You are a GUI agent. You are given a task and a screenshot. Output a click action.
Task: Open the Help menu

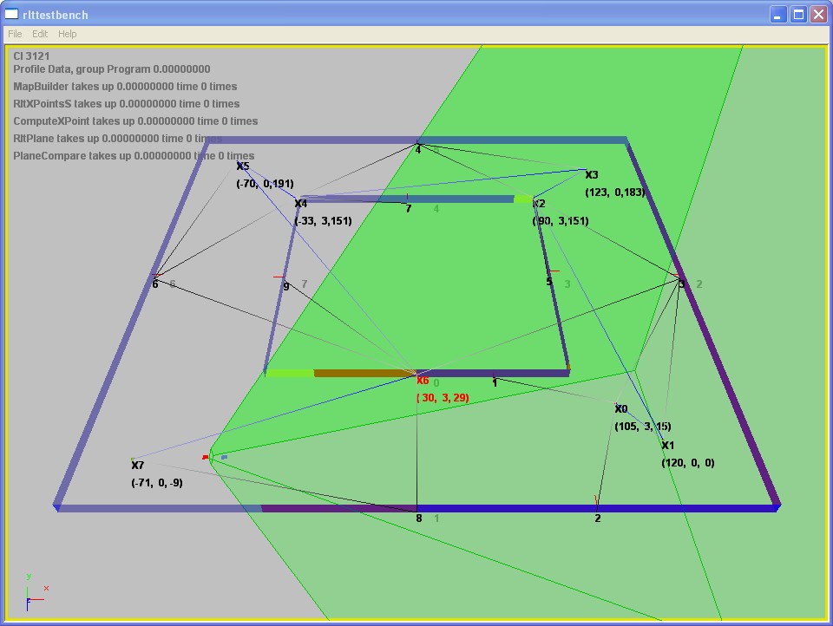coord(68,34)
